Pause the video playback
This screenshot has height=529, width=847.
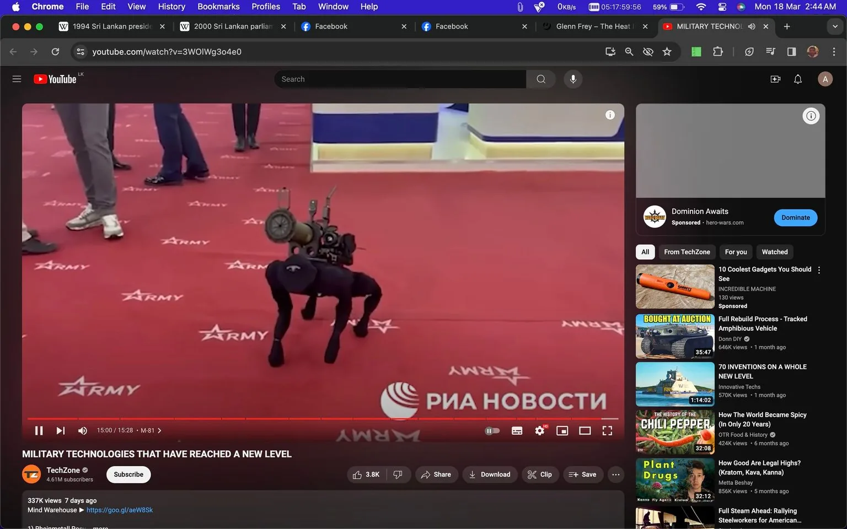[39, 430]
